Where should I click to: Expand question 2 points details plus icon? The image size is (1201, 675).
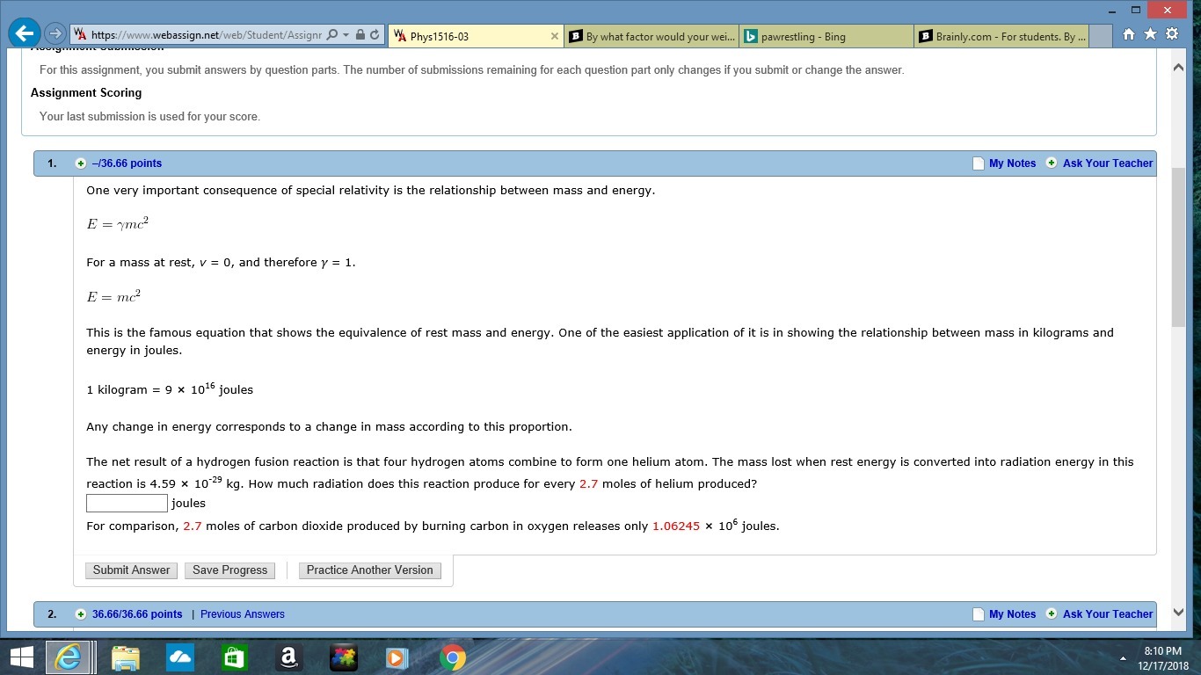point(81,614)
